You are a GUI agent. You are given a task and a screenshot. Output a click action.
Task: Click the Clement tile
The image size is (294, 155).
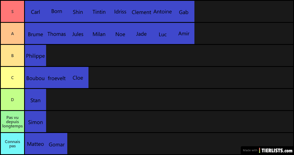pos(141,11)
